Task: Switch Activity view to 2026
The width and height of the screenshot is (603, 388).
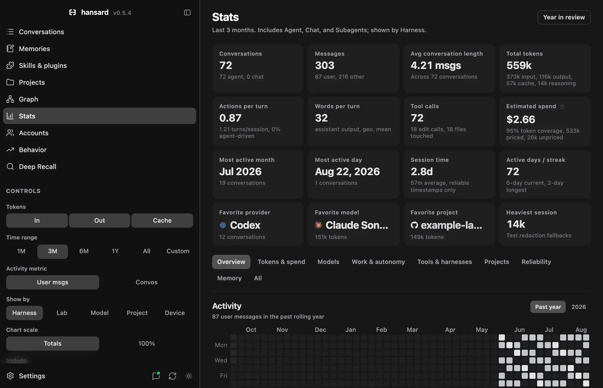Action: tap(578, 307)
